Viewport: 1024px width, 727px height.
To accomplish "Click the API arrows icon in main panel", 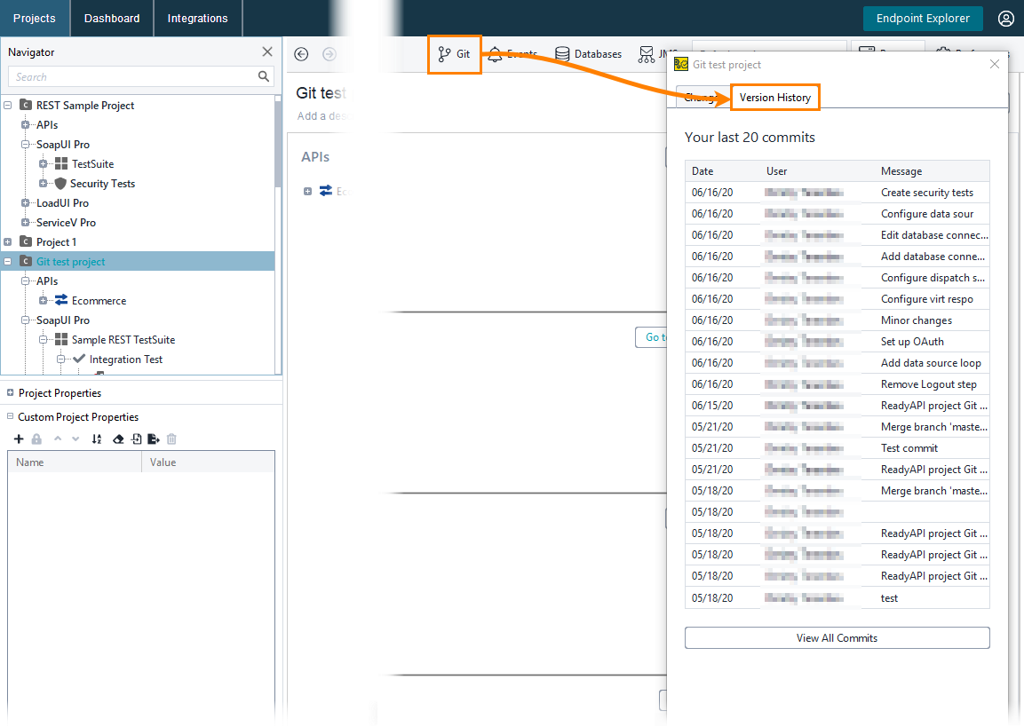I will [x=325, y=191].
